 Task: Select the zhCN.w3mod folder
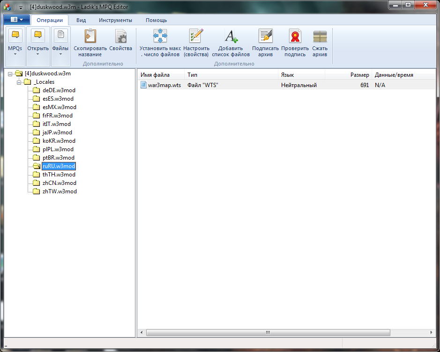(60, 183)
